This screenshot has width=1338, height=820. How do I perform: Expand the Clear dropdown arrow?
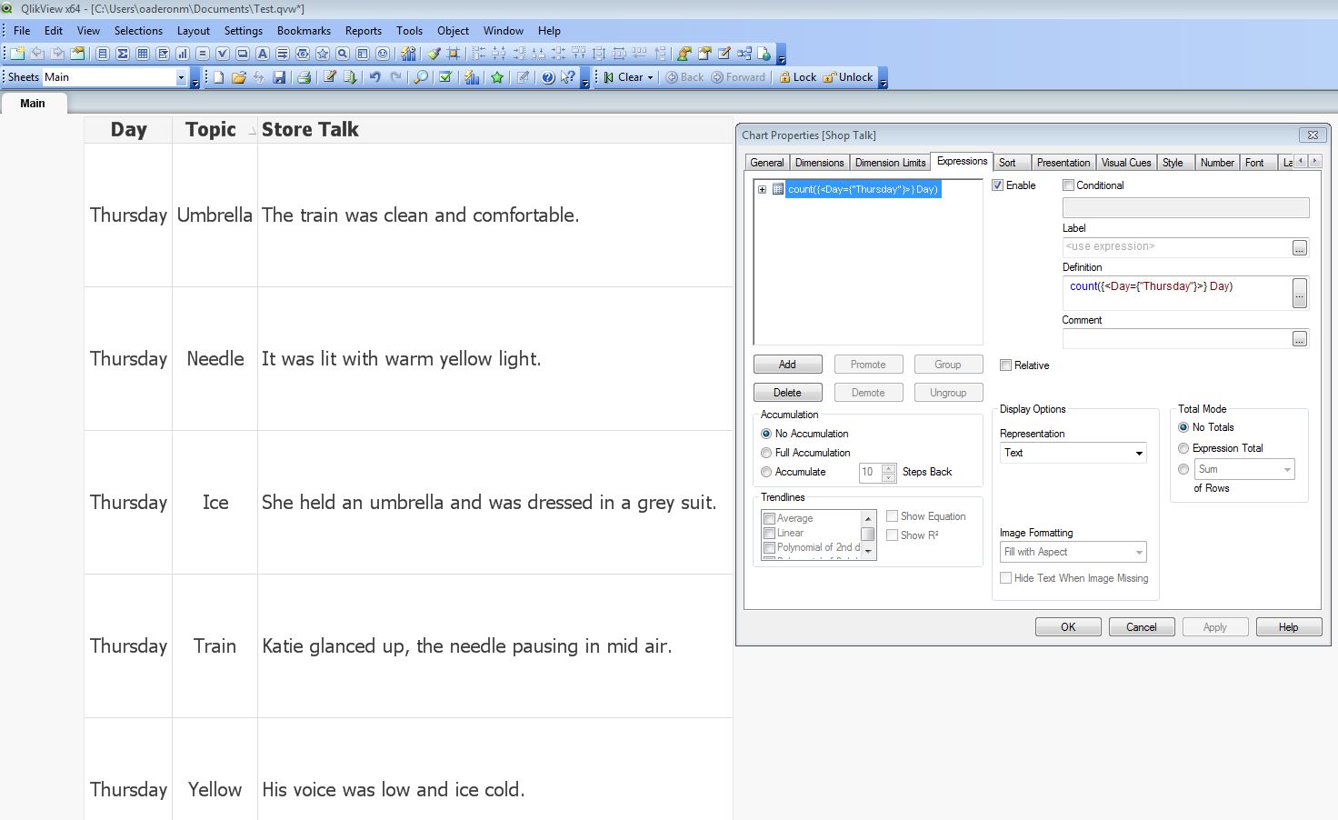coord(650,77)
